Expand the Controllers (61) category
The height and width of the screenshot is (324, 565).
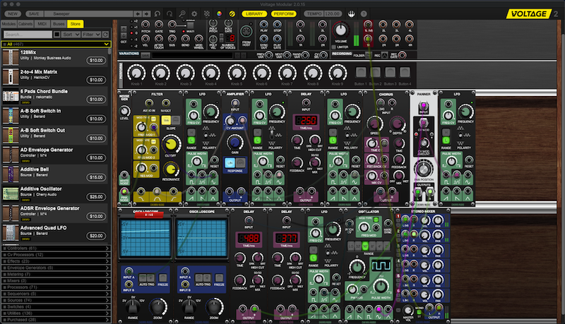click(56, 248)
